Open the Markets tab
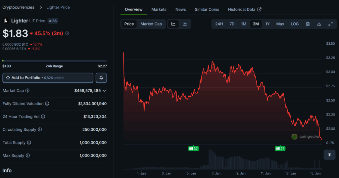The width and height of the screenshot is (339, 178). click(x=159, y=9)
